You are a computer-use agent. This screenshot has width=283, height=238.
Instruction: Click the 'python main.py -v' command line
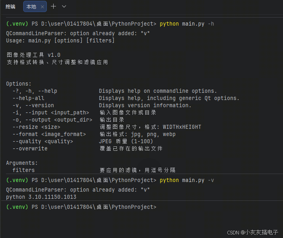tap(187, 180)
